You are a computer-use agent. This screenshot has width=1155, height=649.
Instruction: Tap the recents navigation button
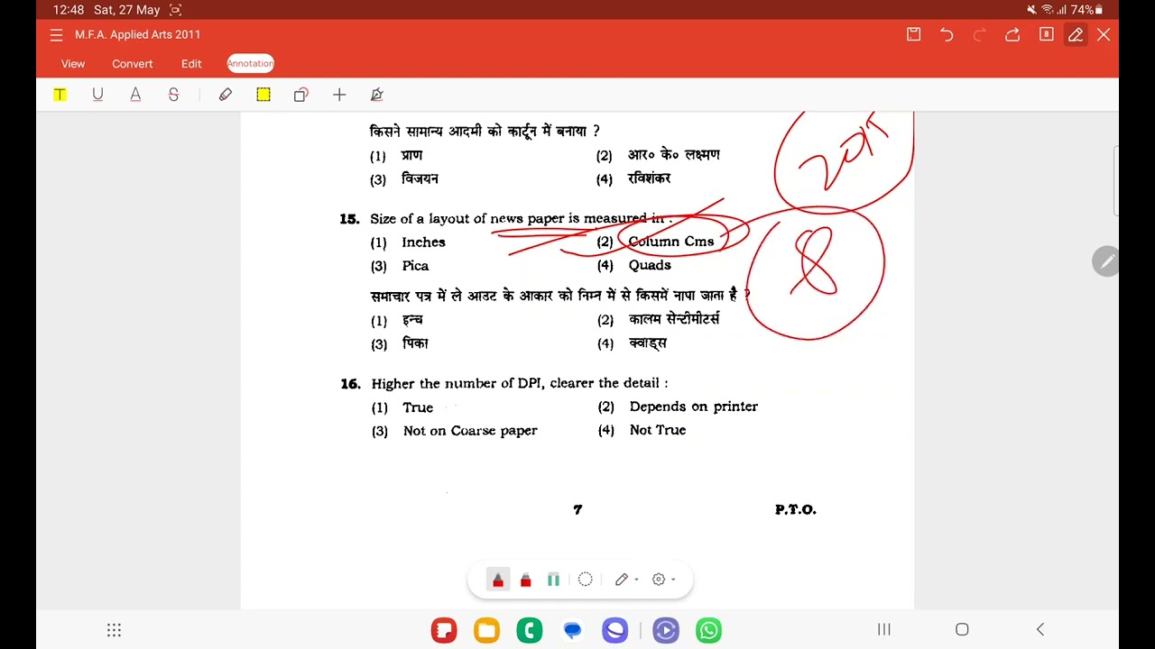tap(884, 629)
